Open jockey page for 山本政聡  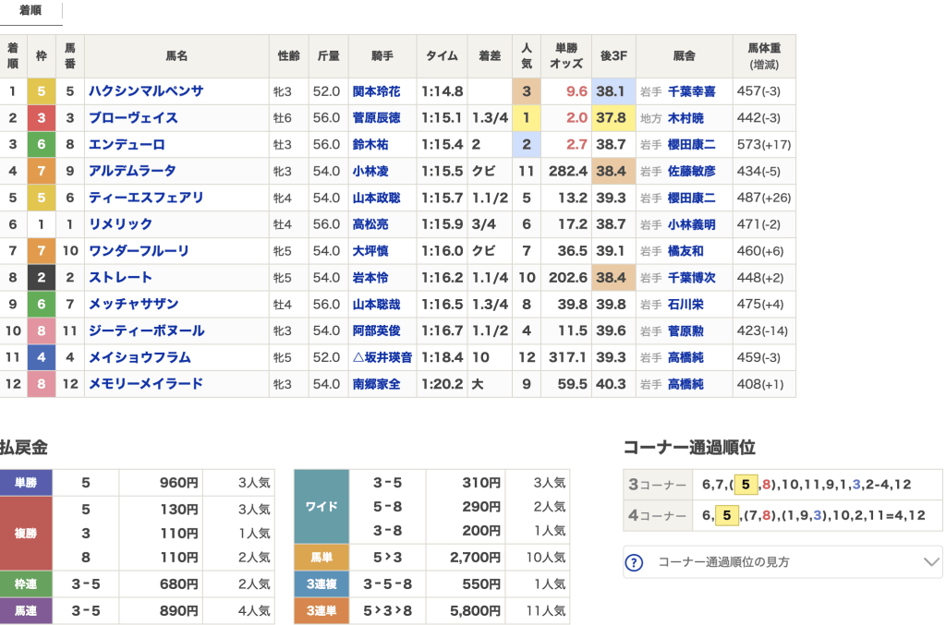coord(377,197)
